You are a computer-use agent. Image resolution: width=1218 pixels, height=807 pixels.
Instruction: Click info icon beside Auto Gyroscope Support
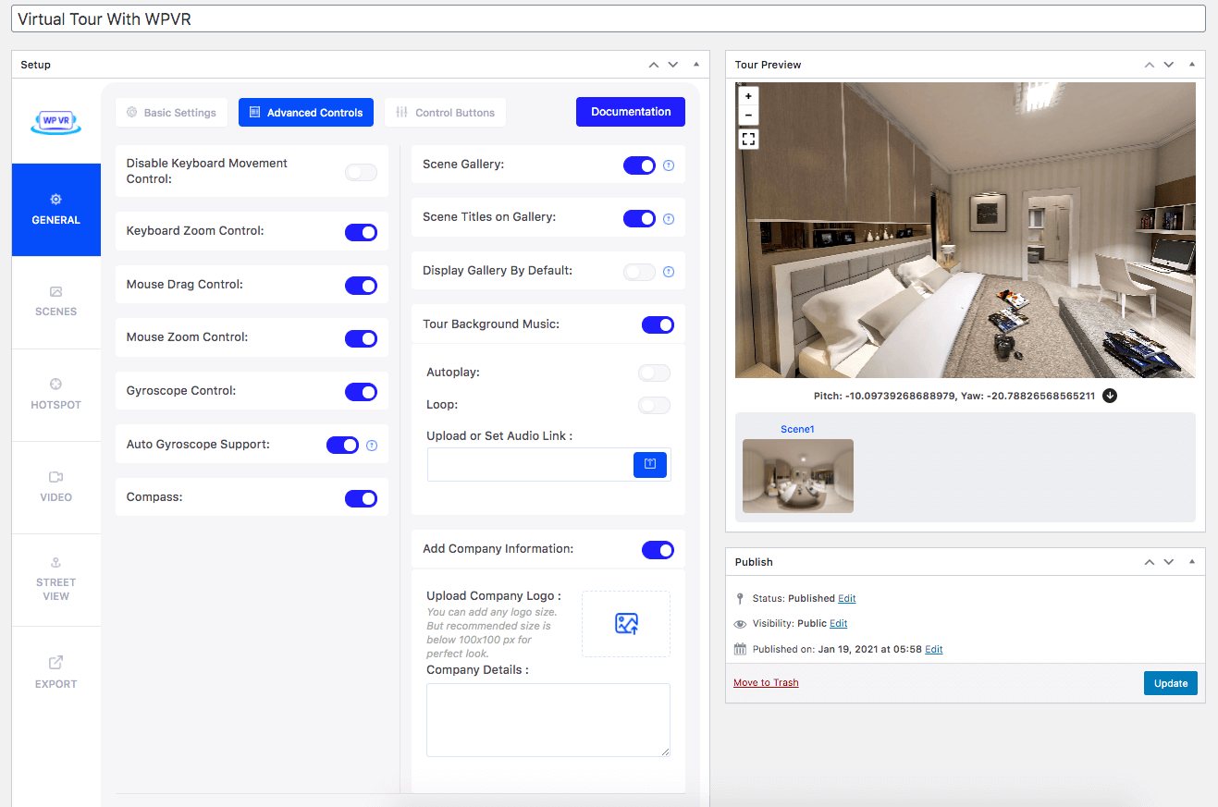372,445
